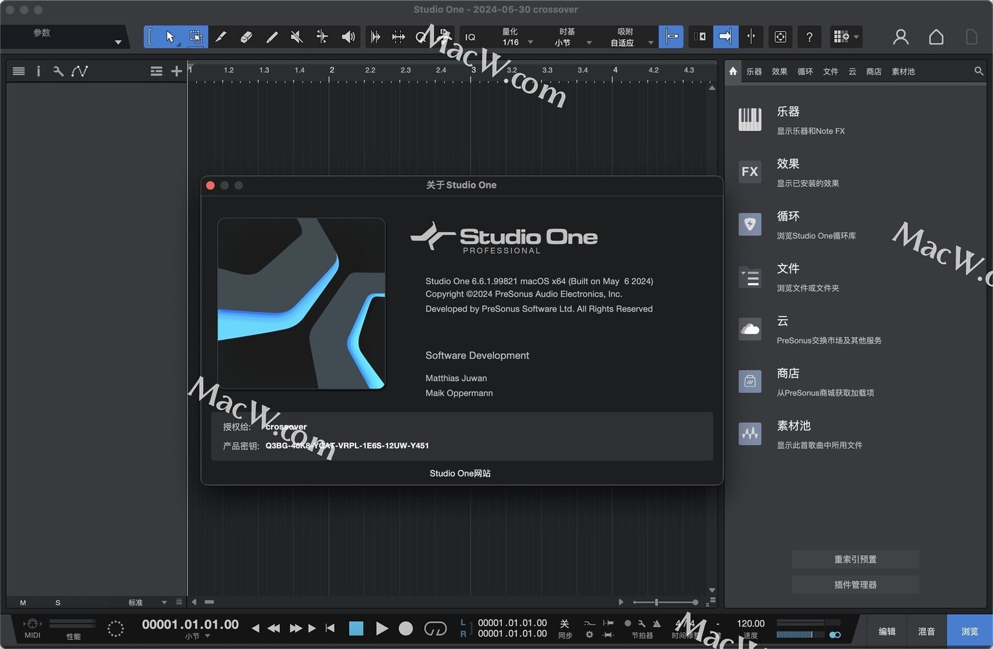Go to the Start page home icon
Screen dimensions: 993x649
pyautogui.click(x=936, y=37)
